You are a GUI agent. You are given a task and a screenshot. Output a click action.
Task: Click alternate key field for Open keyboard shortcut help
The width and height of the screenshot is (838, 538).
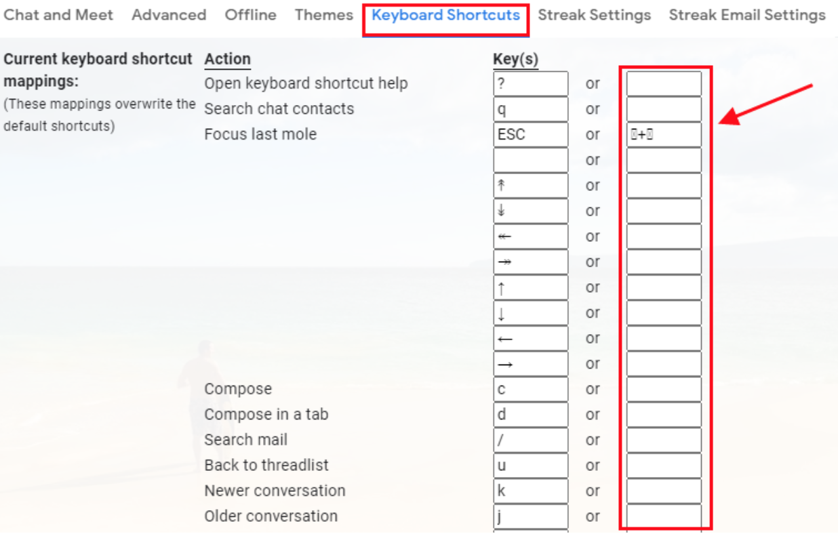point(664,84)
